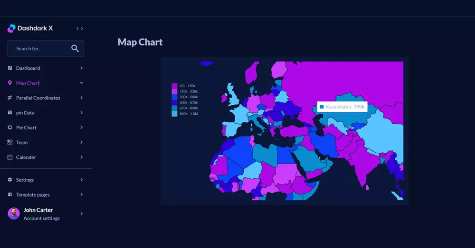Click the John Carter name
The image size is (475, 248).
pyautogui.click(x=38, y=210)
